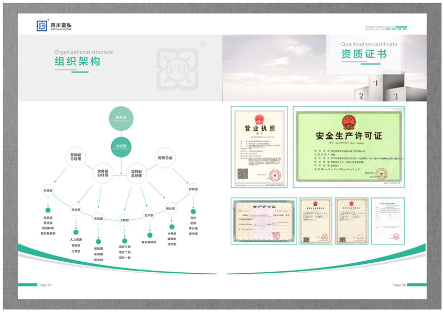Image resolution: width=444 pixels, height=312 pixels.
Task: Click the 项目一部 text
Action: 125,258
